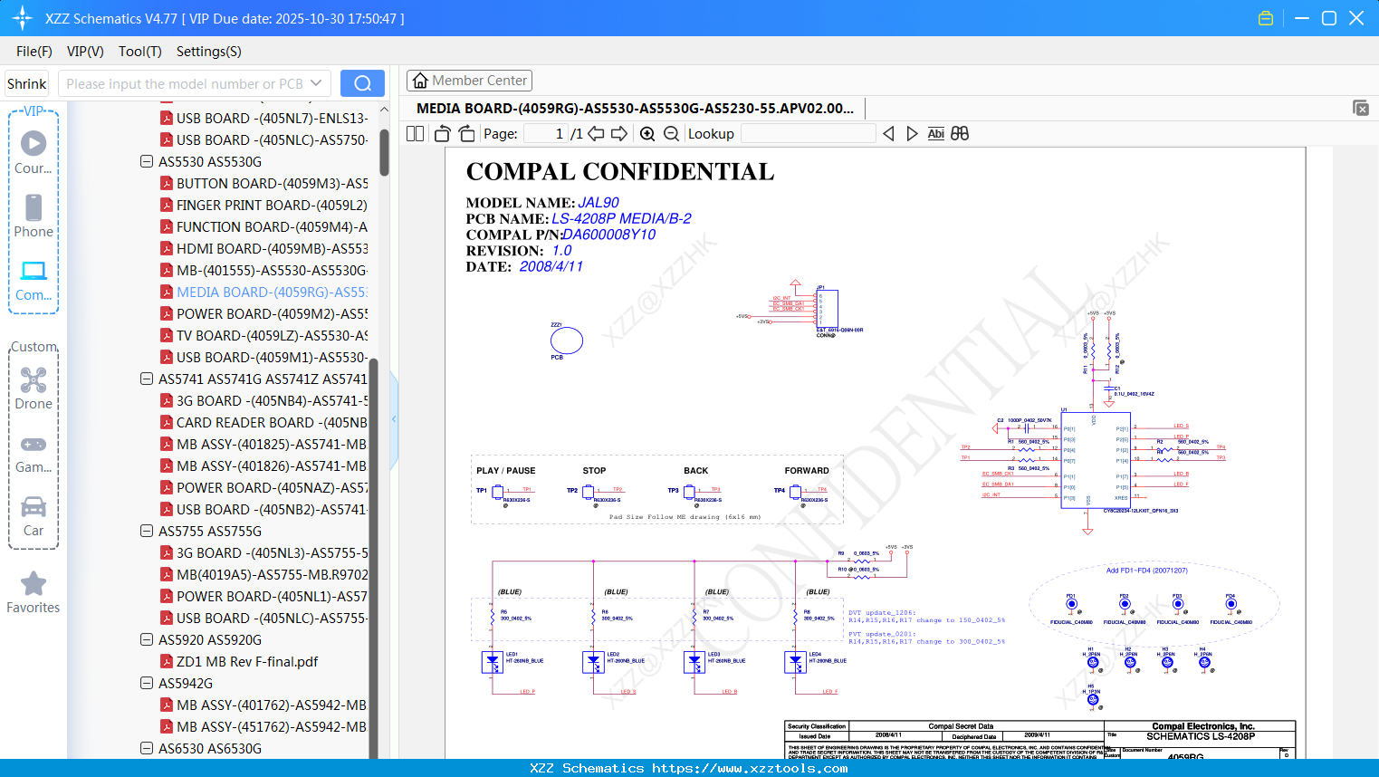This screenshot has height=777, width=1379.
Task: Click the yellow briefcase icon in title bar
Action: 1266,18
